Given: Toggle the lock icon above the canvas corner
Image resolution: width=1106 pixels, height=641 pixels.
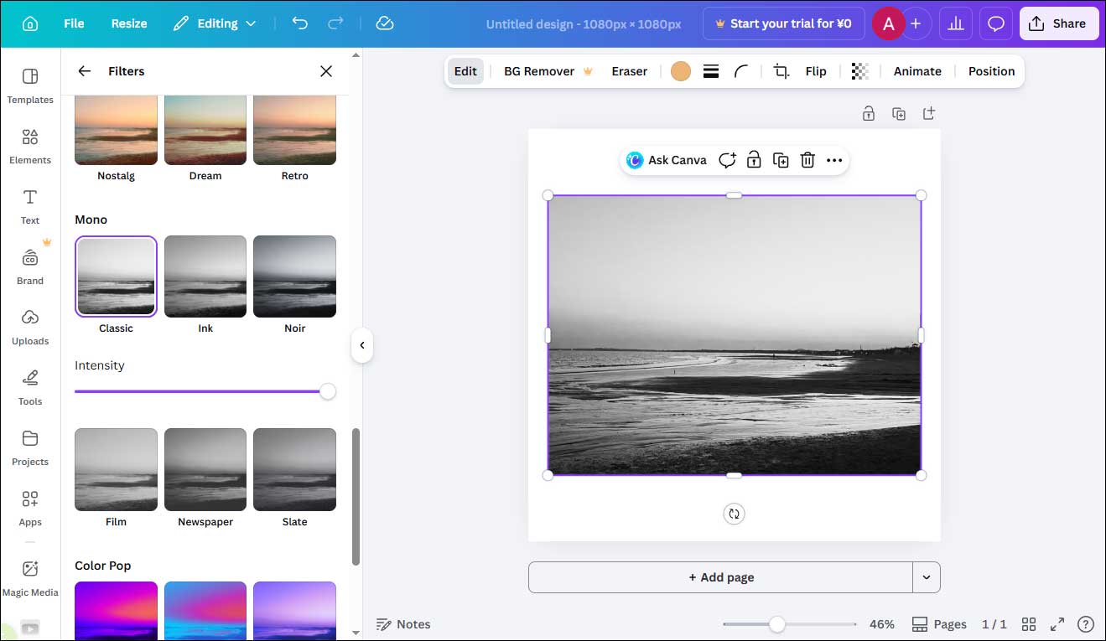Looking at the screenshot, I should point(869,112).
